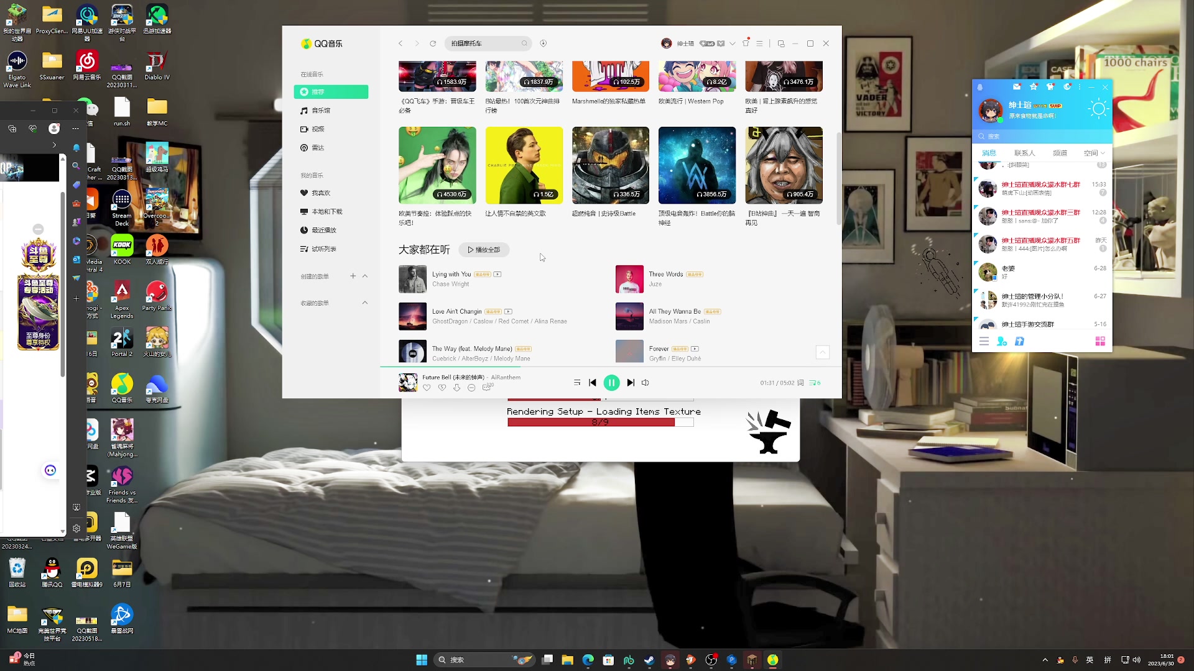Click the download icon for current song
This screenshot has width=1194, height=671.
tap(456, 388)
